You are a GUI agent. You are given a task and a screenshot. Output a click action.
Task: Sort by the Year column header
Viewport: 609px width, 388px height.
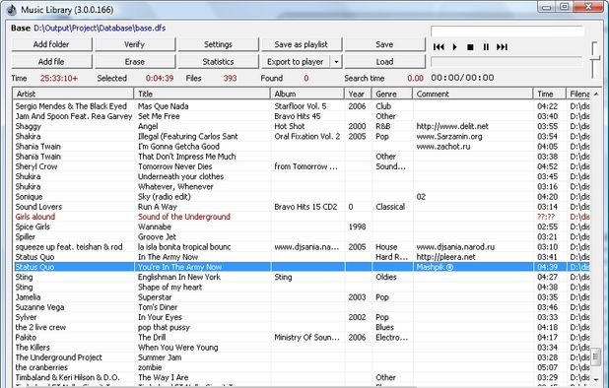pyautogui.click(x=358, y=94)
